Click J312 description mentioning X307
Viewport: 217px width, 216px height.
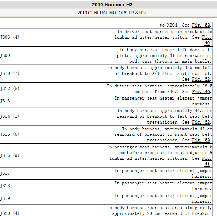[x=160, y=89]
